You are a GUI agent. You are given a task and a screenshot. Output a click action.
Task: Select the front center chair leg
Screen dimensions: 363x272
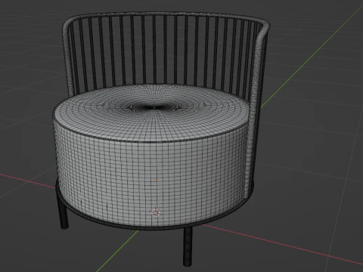pyautogui.click(x=187, y=246)
